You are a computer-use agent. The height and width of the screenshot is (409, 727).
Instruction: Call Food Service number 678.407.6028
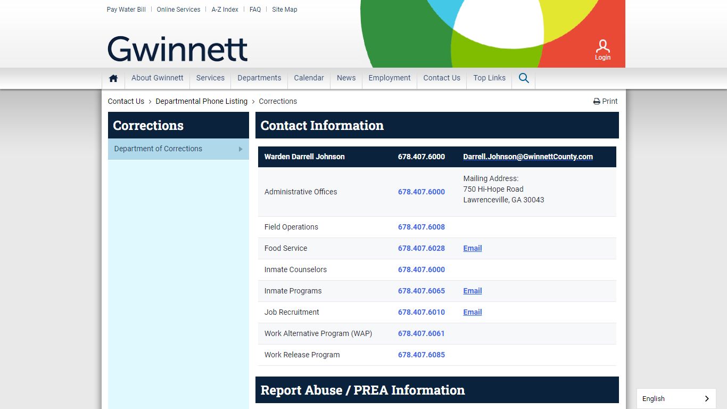(422, 248)
